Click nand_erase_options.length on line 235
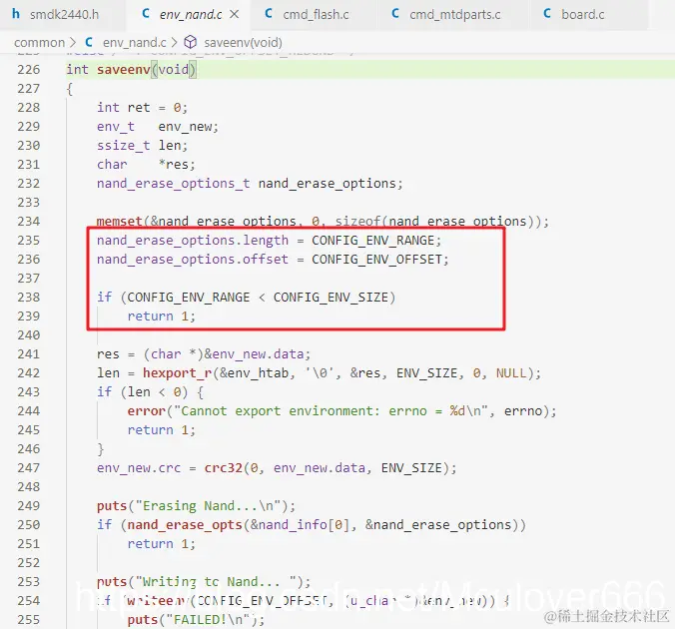Screen dimensions: 675x629 point(193,241)
